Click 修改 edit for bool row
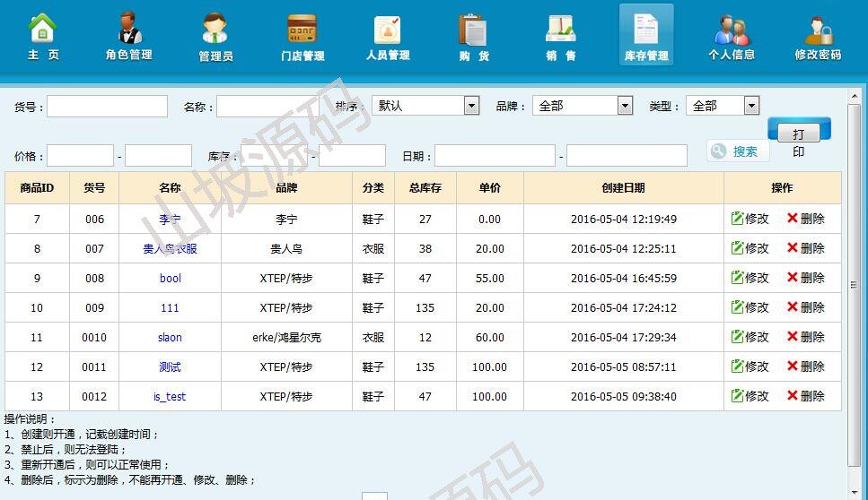Image resolution: width=868 pixels, height=500 pixels. click(x=750, y=278)
